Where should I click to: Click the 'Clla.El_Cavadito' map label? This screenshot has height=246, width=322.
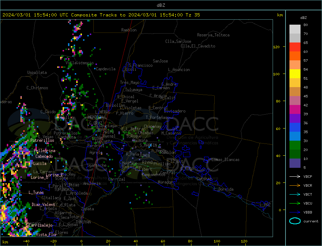198,46
